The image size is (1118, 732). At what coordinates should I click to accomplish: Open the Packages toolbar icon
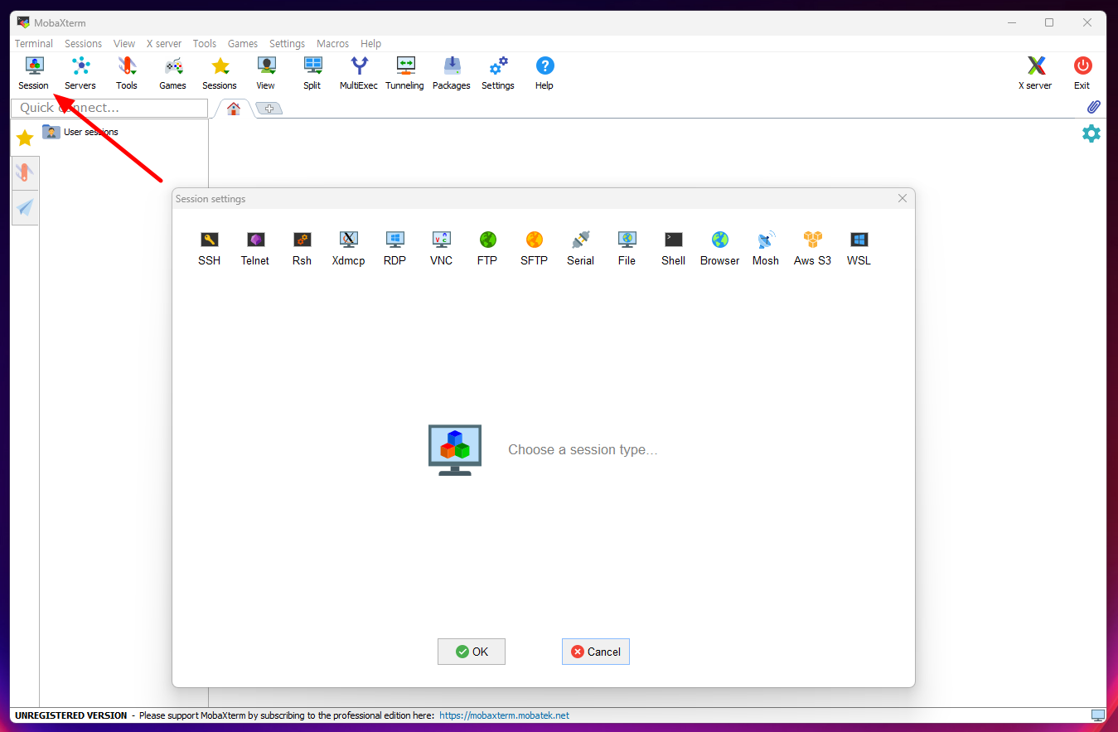tap(452, 73)
